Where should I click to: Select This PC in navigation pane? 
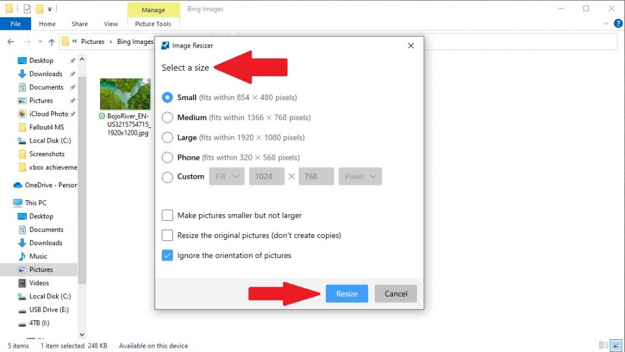coord(36,203)
